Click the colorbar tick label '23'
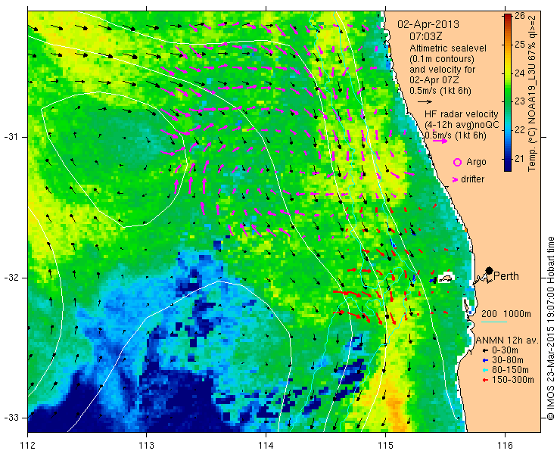 pyautogui.click(x=519, y=101)
